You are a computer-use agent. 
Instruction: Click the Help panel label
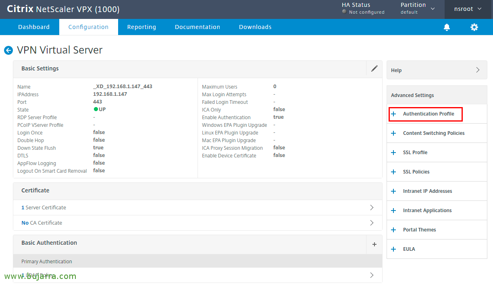396,70
